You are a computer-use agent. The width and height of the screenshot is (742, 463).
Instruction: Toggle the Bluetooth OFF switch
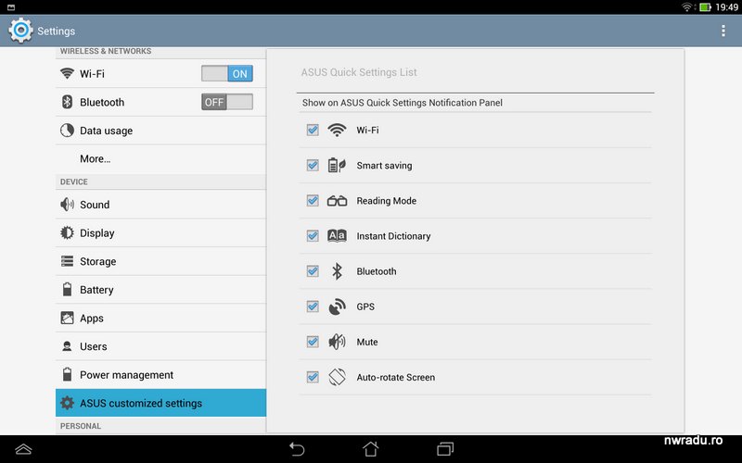(227, 102)
